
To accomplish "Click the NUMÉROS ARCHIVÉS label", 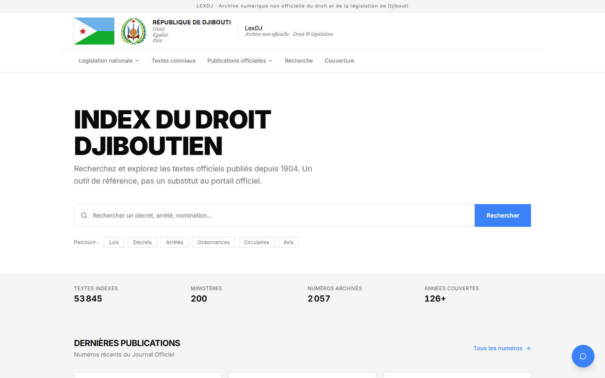I will (x=334, y=289).
